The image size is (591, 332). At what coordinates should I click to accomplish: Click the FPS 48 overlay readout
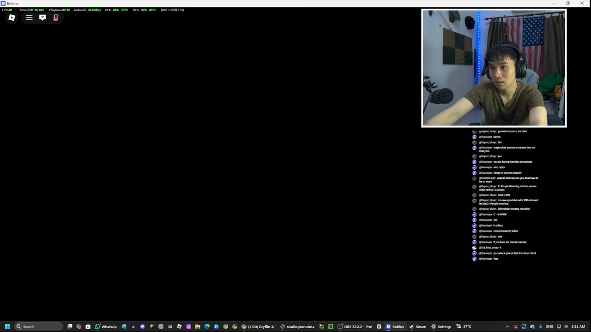pyautogui.click(x=7, y=10)
